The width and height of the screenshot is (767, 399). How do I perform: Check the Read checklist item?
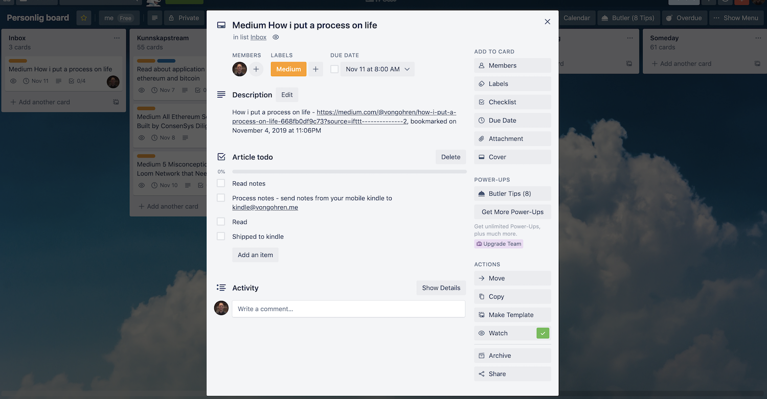(221, 222)
